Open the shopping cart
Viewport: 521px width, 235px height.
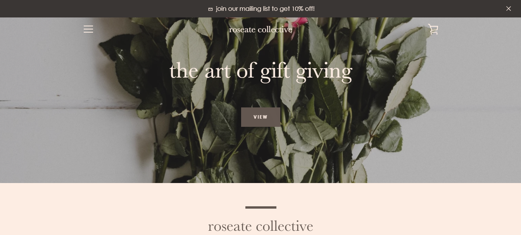click(433, 29)
